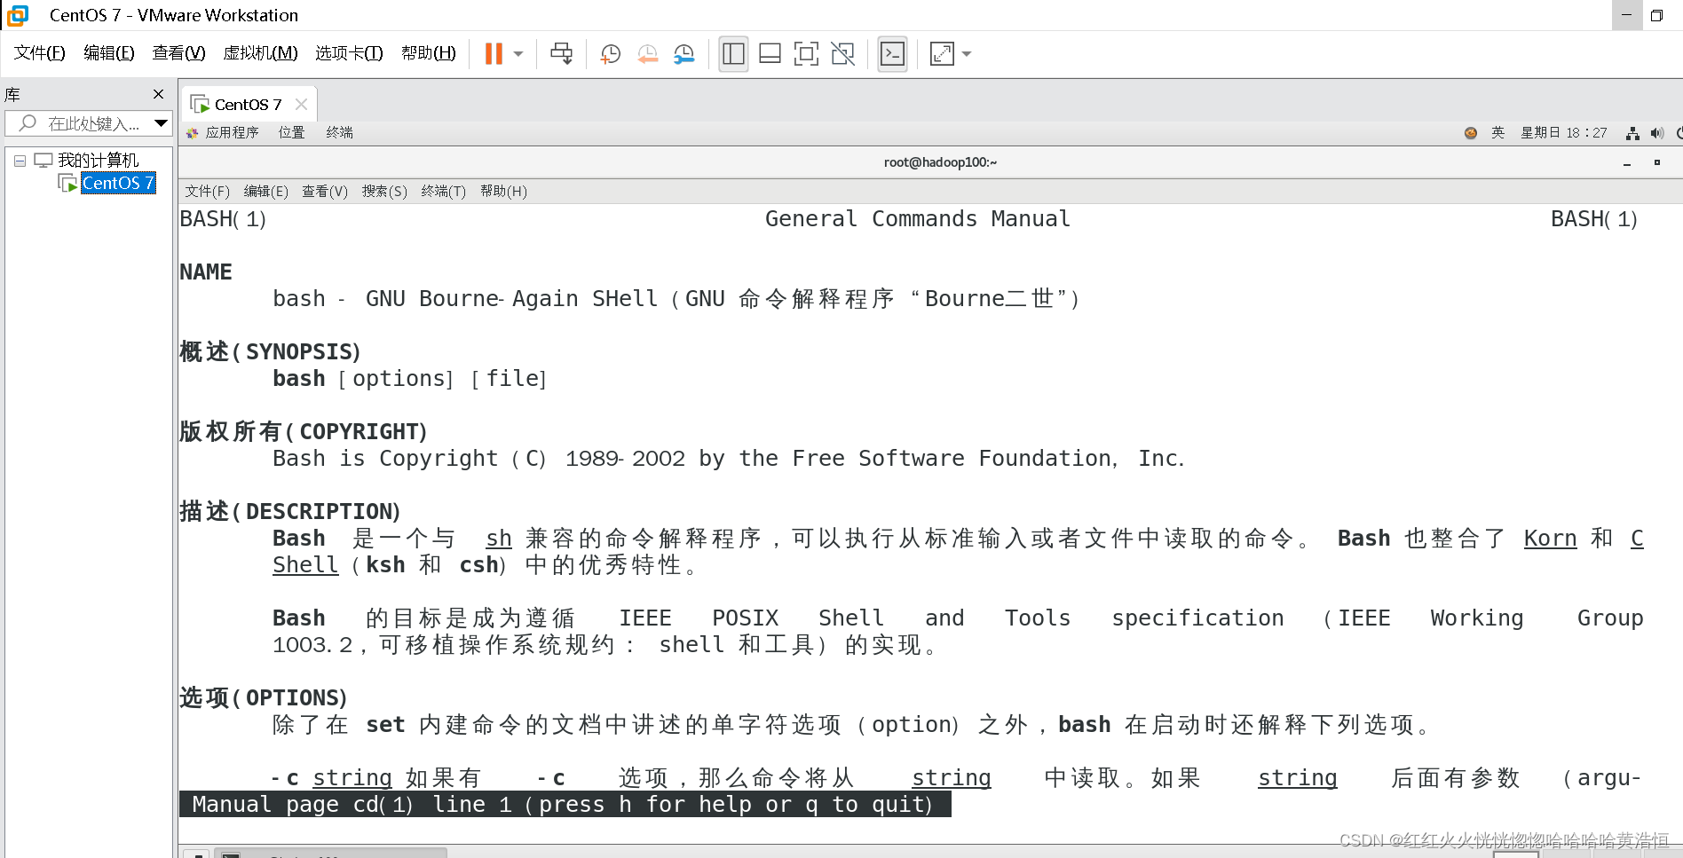Open VMware 编辑(E) menu
This screenshot has height=858, width=1683.
(109, 53)
